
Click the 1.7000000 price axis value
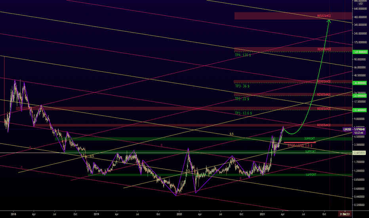360,162
